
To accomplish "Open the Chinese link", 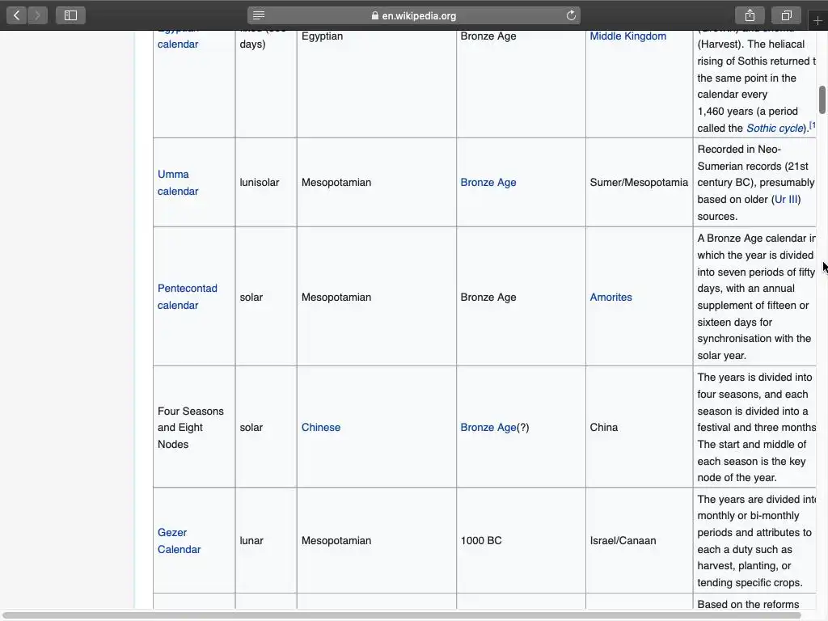I will [321, 427].
